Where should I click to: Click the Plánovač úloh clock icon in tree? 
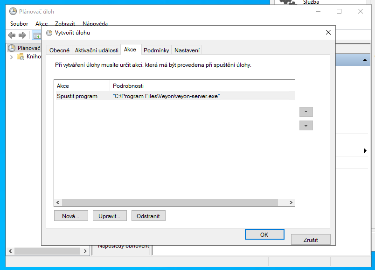[12, 48]
